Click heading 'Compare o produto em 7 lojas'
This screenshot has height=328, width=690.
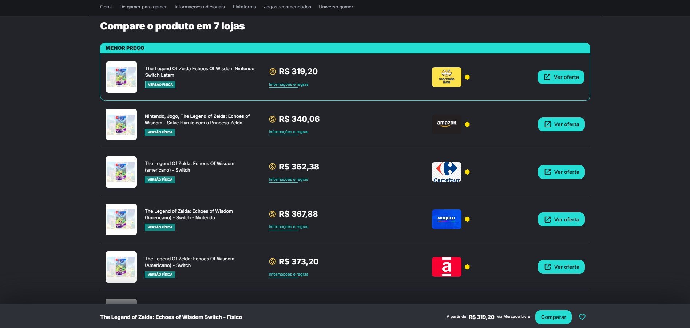coord(172,26)
